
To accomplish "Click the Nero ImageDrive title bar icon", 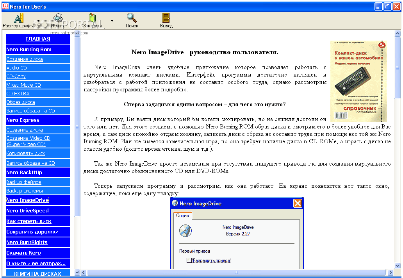I will coord(175,203).
